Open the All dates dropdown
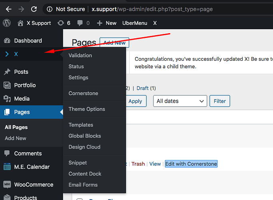 180,101
